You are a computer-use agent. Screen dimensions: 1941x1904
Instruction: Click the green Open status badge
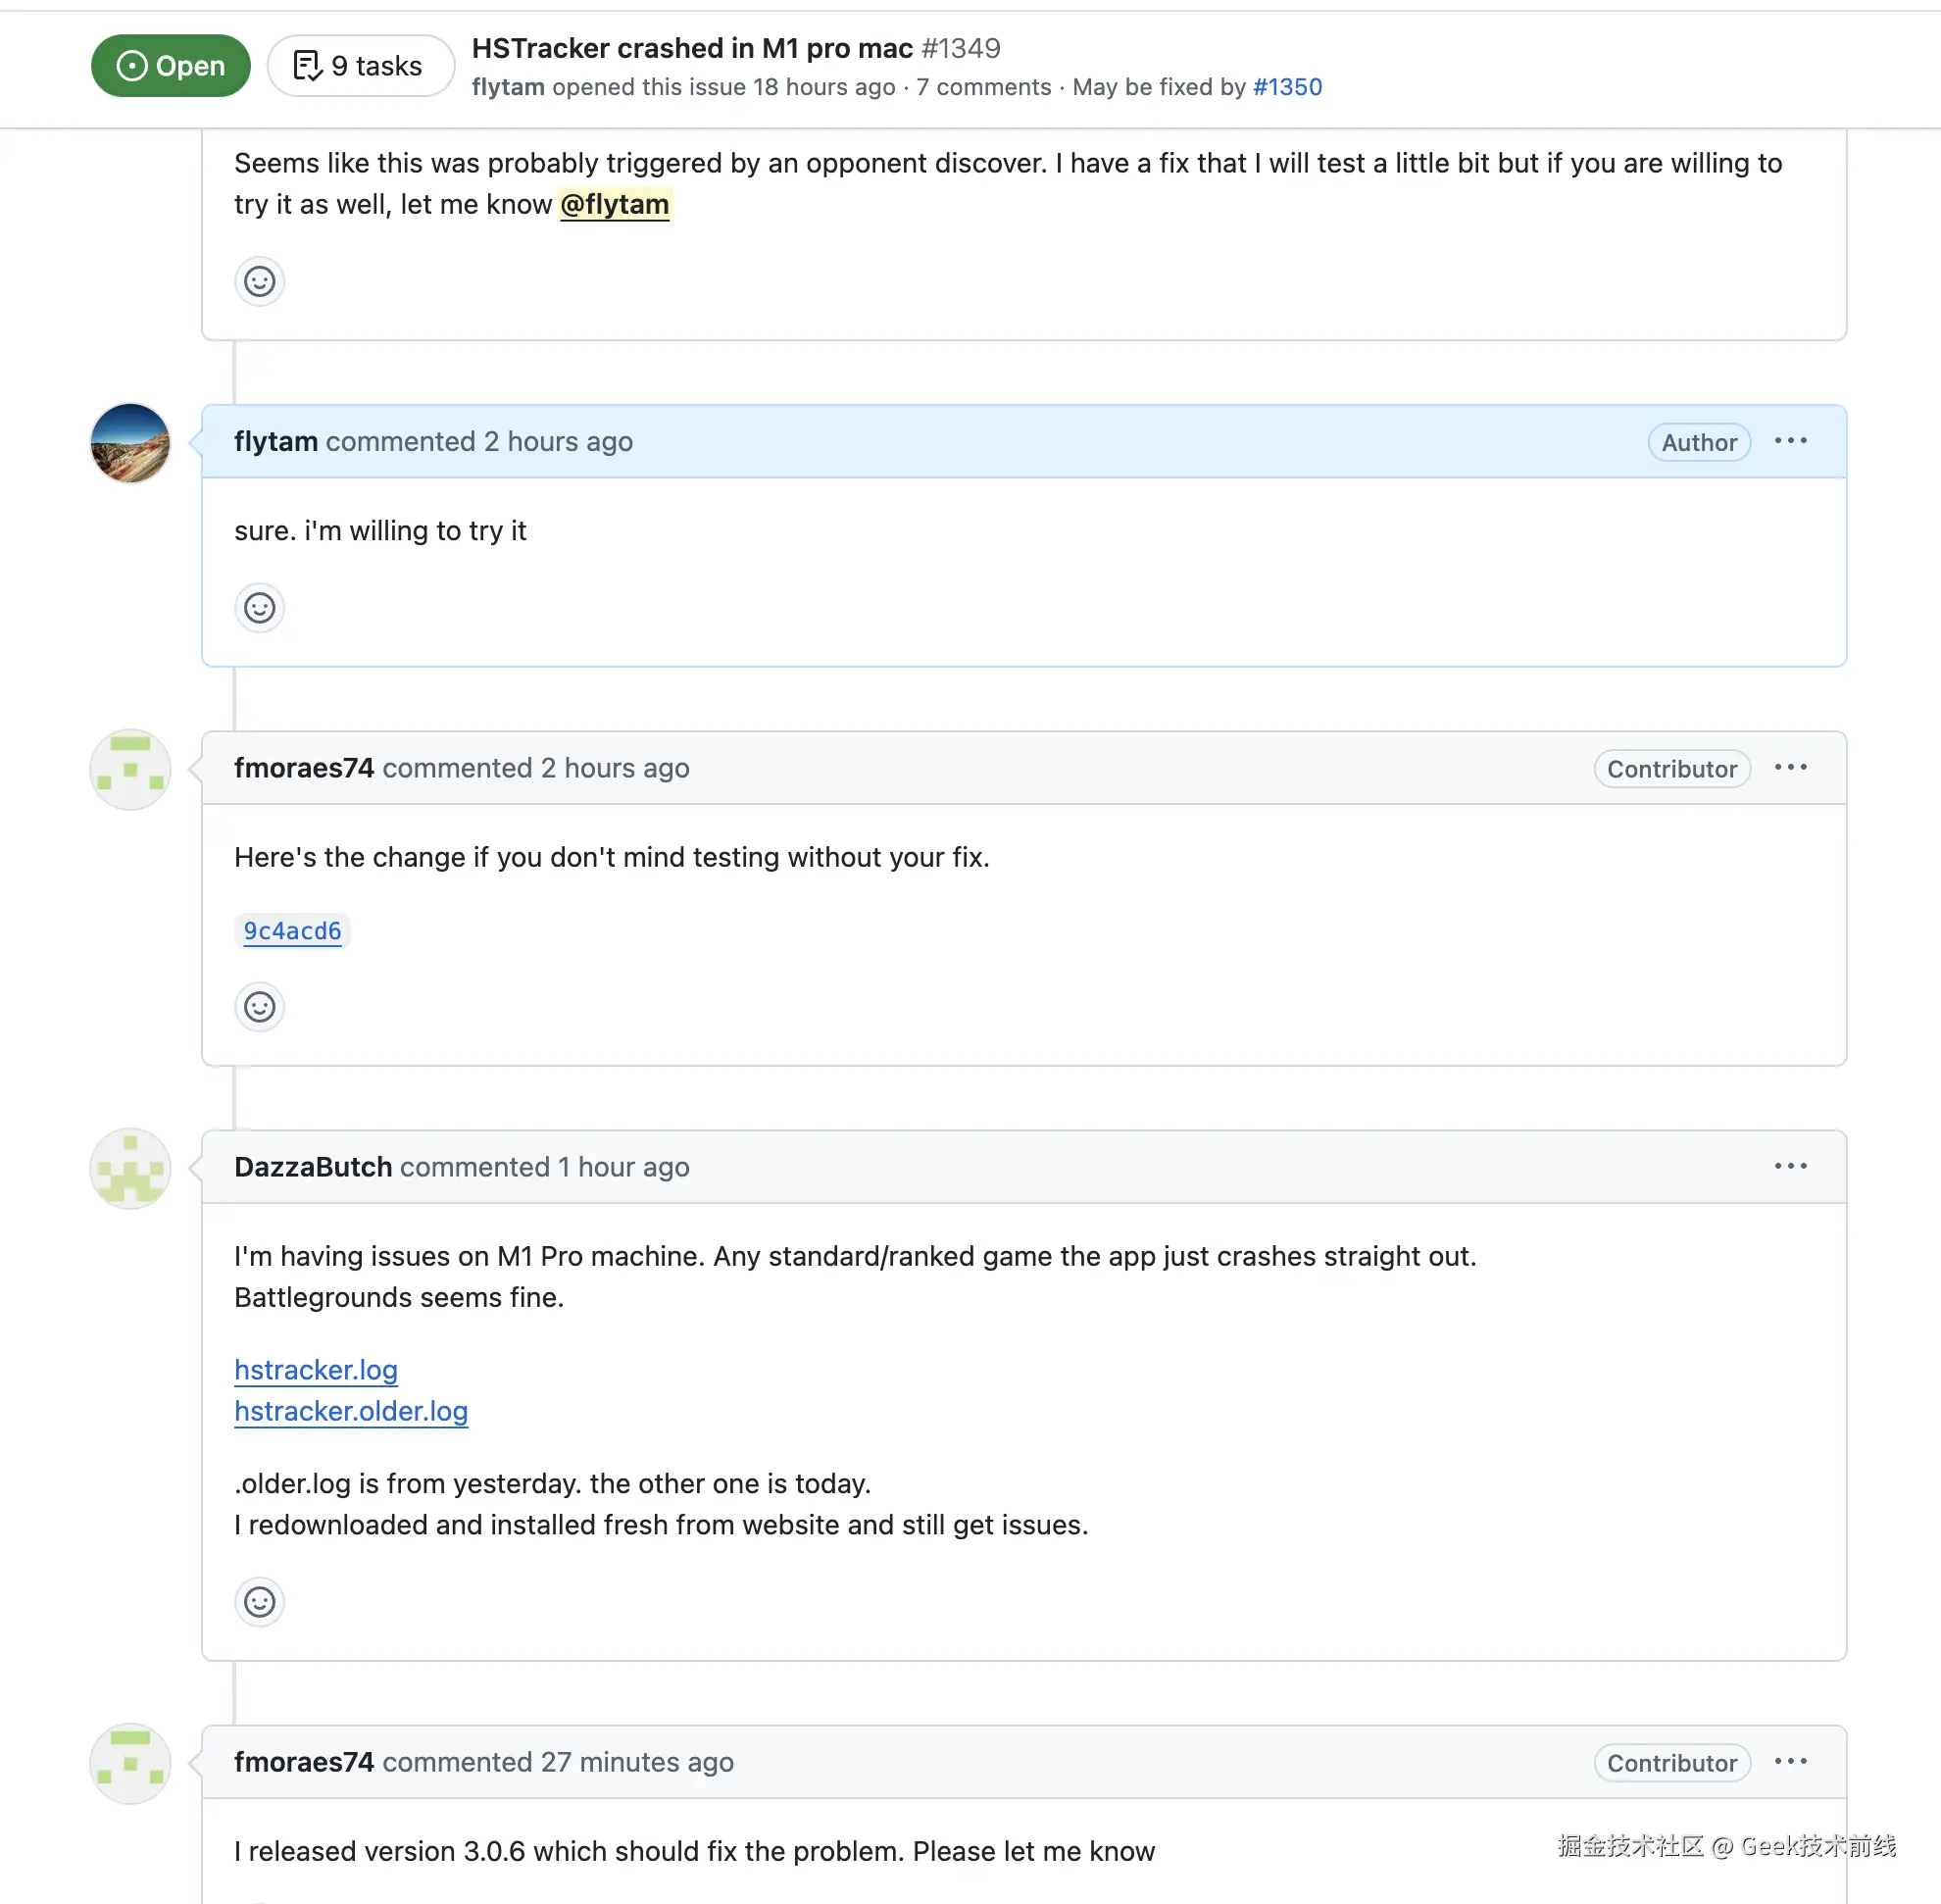pyautogui.click(x=170, y=66)
